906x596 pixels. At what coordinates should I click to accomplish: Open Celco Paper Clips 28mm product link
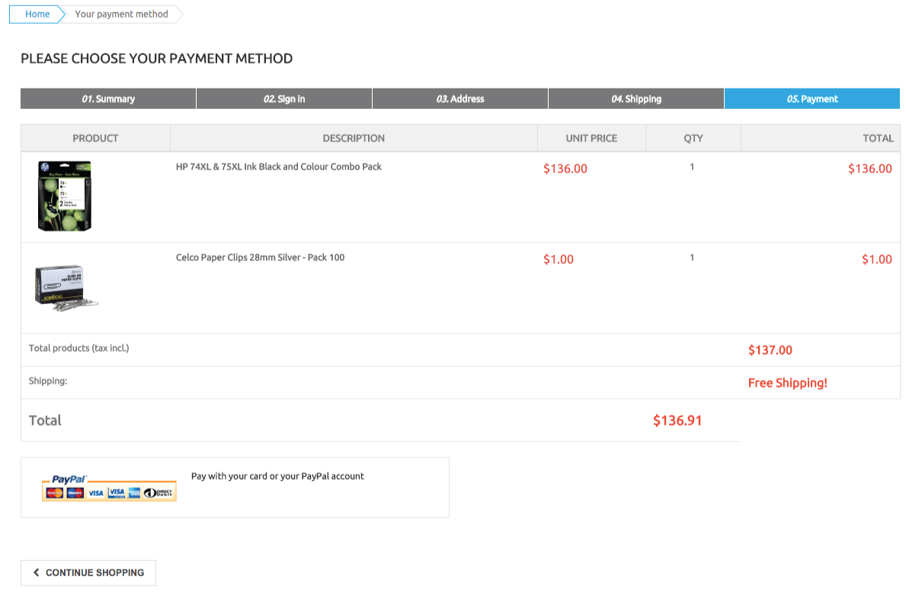pos(260,258)
